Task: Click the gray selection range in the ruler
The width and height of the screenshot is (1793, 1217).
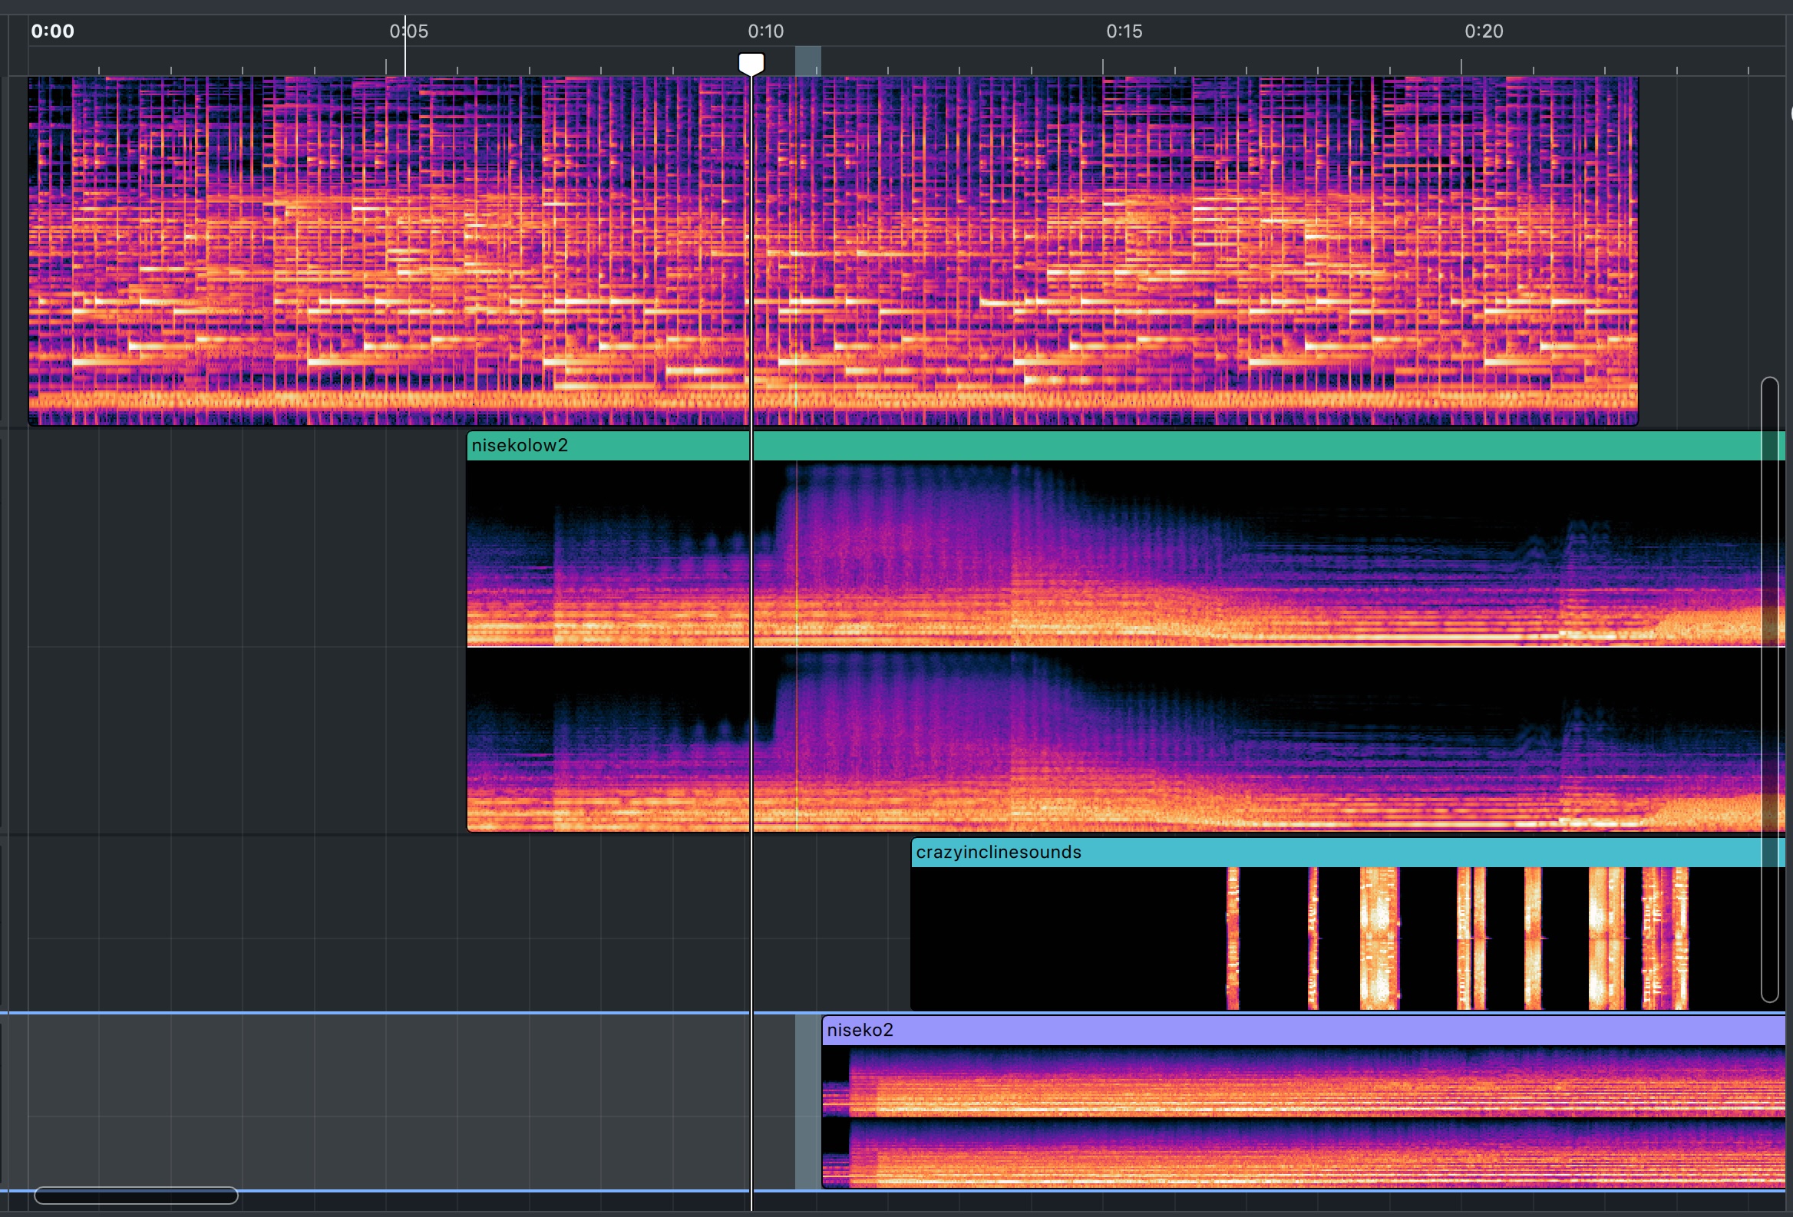Action: coord(807,61)
